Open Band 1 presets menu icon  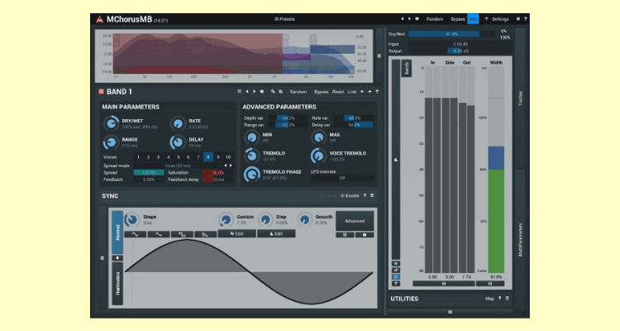coord(239,92)
